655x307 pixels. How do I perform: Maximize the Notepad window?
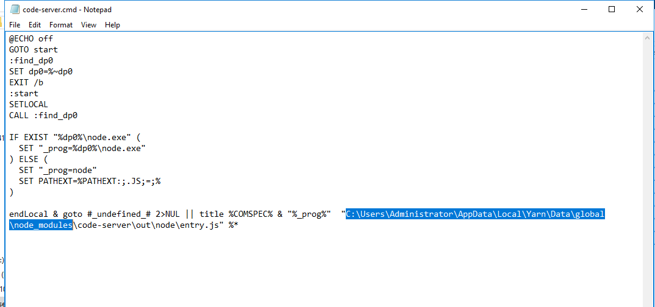tap(612, 9)
